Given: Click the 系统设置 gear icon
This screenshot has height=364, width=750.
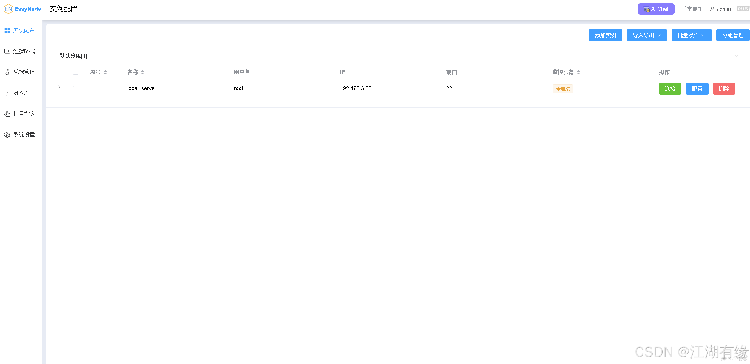Looking at the screenshot, I should [x=7, y=135].
